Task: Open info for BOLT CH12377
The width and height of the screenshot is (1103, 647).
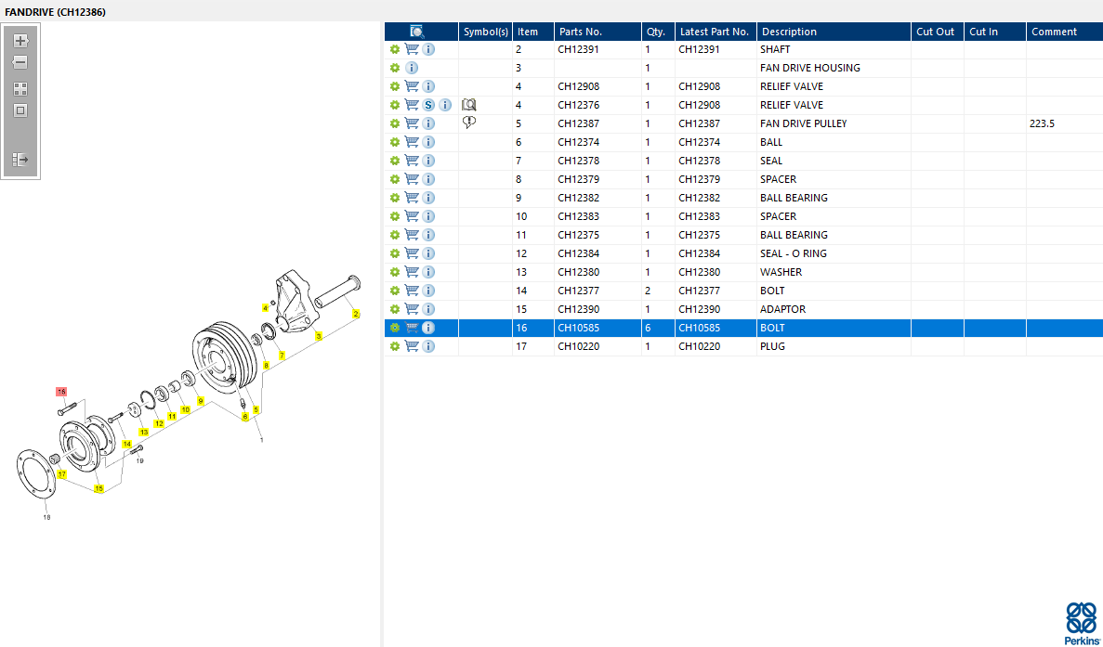Action: [428, 291]
